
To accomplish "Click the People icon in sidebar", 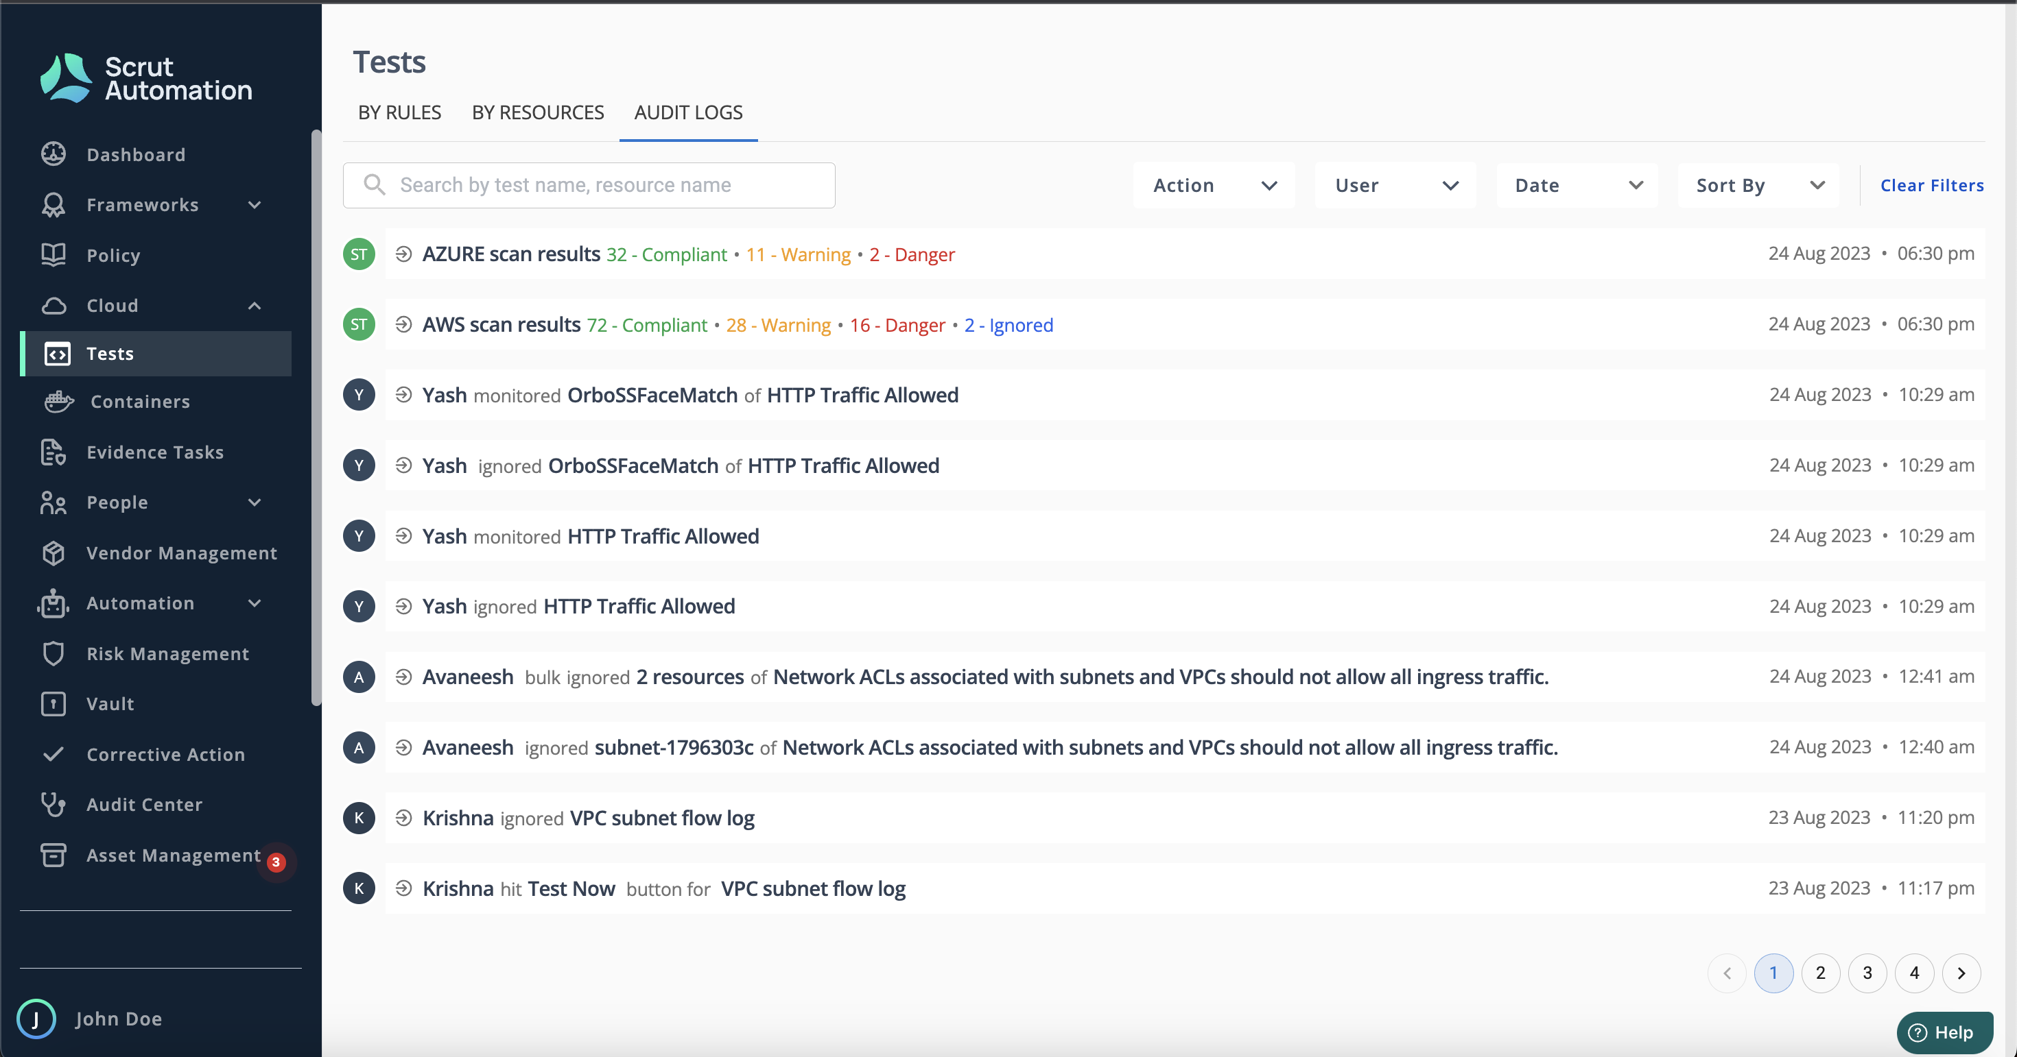I will pos(54,502).
